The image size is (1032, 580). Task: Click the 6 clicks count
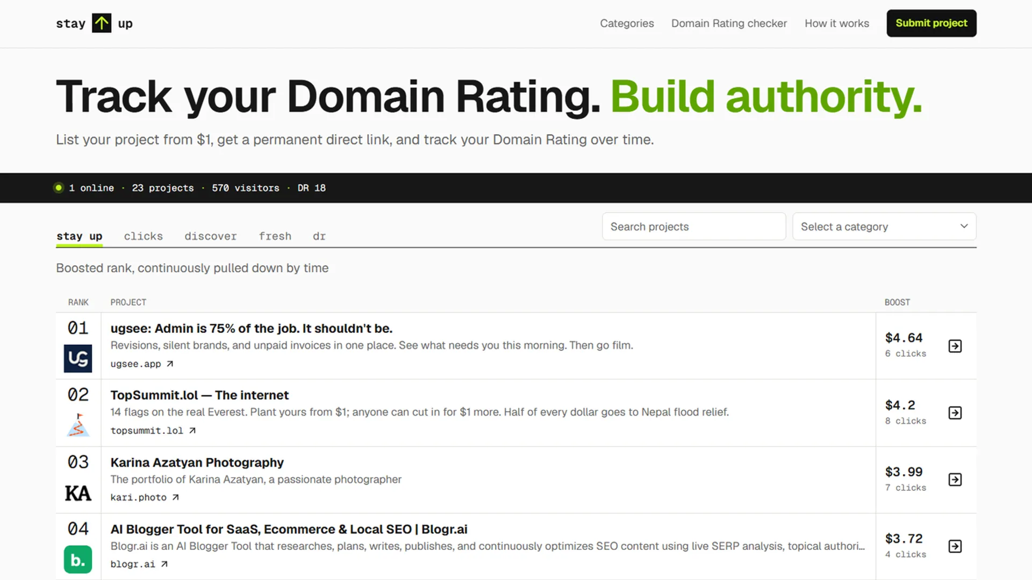[906, 353]
